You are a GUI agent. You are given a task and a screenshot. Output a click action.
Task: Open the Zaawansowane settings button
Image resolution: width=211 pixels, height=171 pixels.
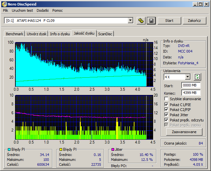[x=184, y=132]
